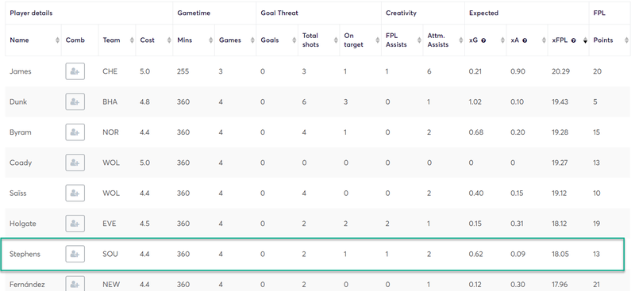635x291 pixels.
Task: Click Coady's xFPL value 19.27
Action: (x=560, y=163)
